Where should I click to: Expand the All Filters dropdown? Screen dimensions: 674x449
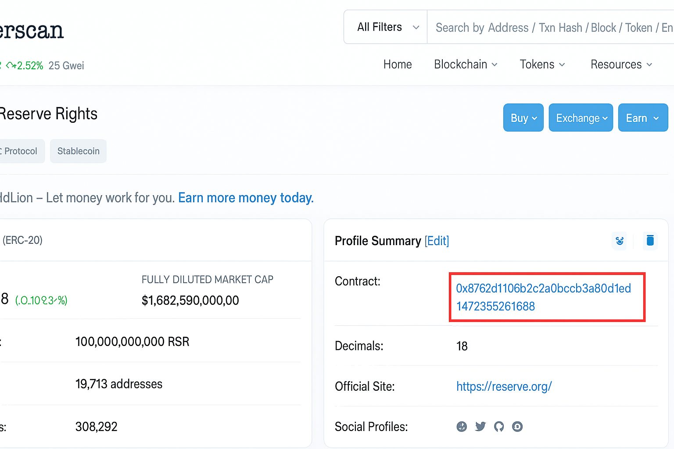click(386, 27)
